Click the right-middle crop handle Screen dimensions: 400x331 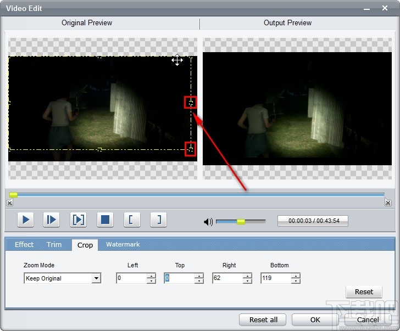tap(191, 103)
